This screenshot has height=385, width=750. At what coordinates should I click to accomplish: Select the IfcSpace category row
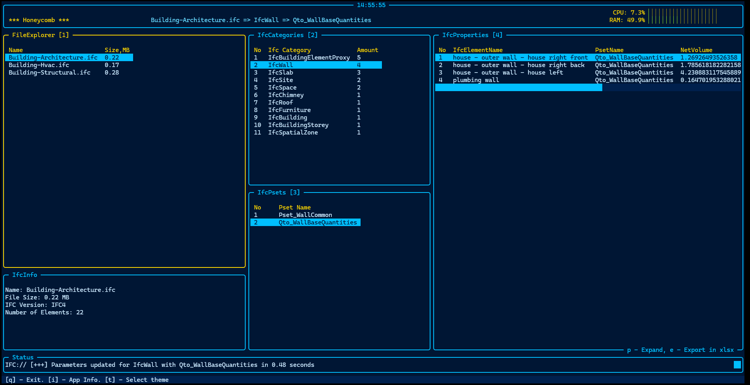click(x=316, y=88)
